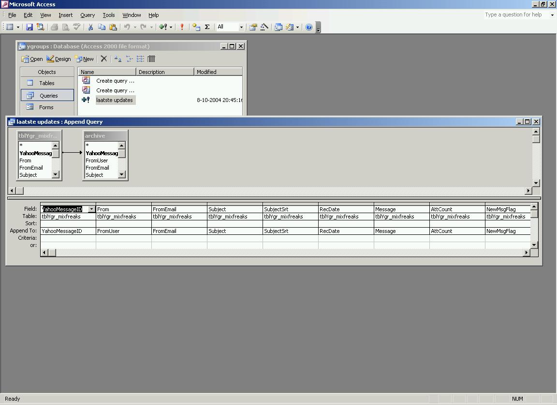Select Tables in the Objects pane
This screenshot has width=557, height=405.
47,83
